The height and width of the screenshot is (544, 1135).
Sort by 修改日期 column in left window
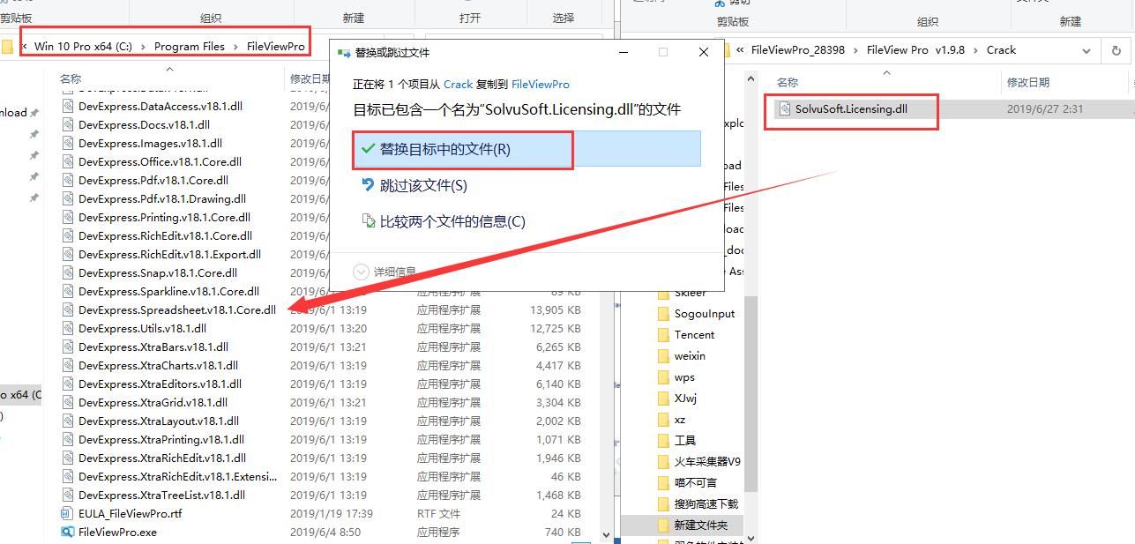pyautogui.click(x=310, y=79)
